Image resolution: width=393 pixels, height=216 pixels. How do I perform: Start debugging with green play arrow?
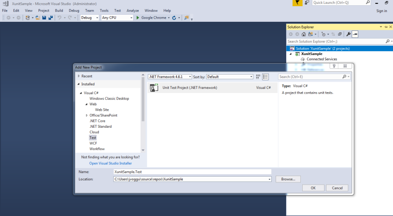pyautogui.click(x=138, y=18)
